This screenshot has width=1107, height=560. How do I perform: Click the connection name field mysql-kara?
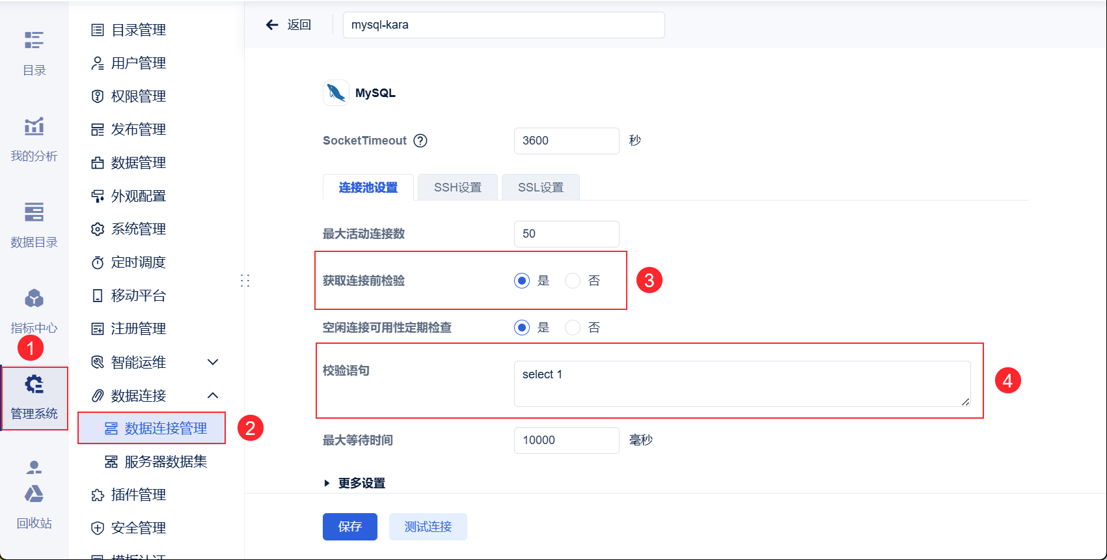504,25
